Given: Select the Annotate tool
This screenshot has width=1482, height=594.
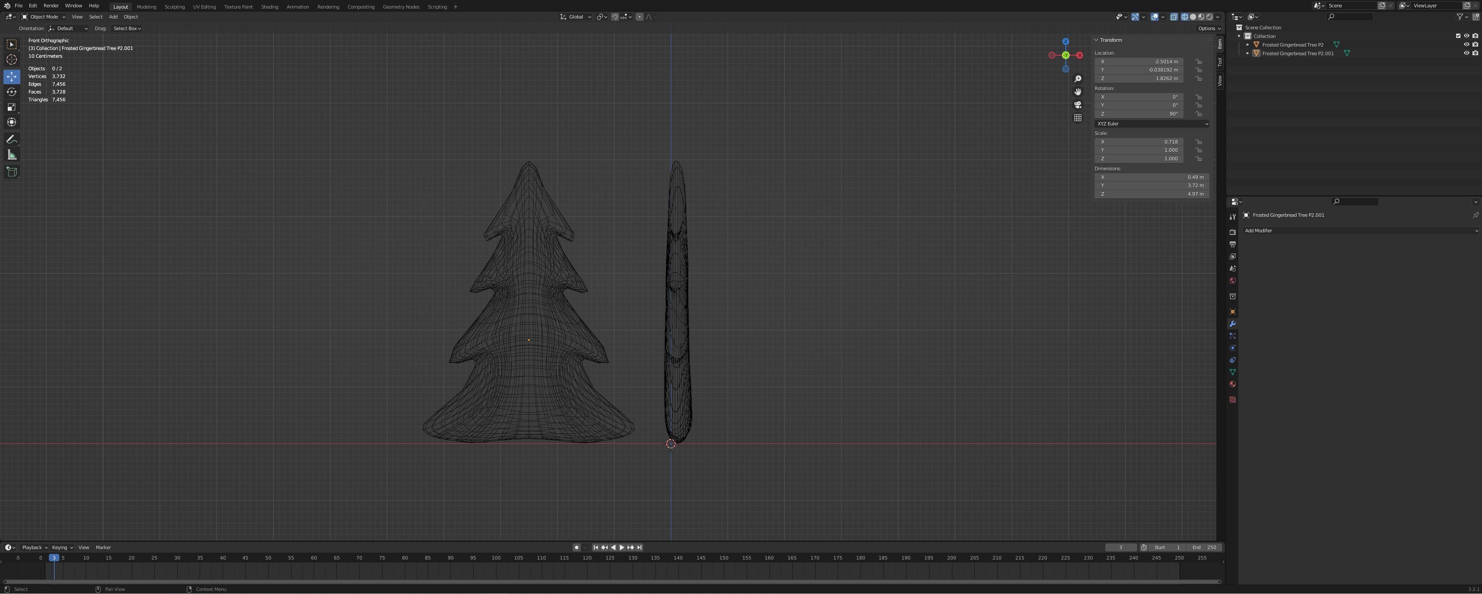Looking at the screenshot, I should pyautogui.click(x=12, y=138).
